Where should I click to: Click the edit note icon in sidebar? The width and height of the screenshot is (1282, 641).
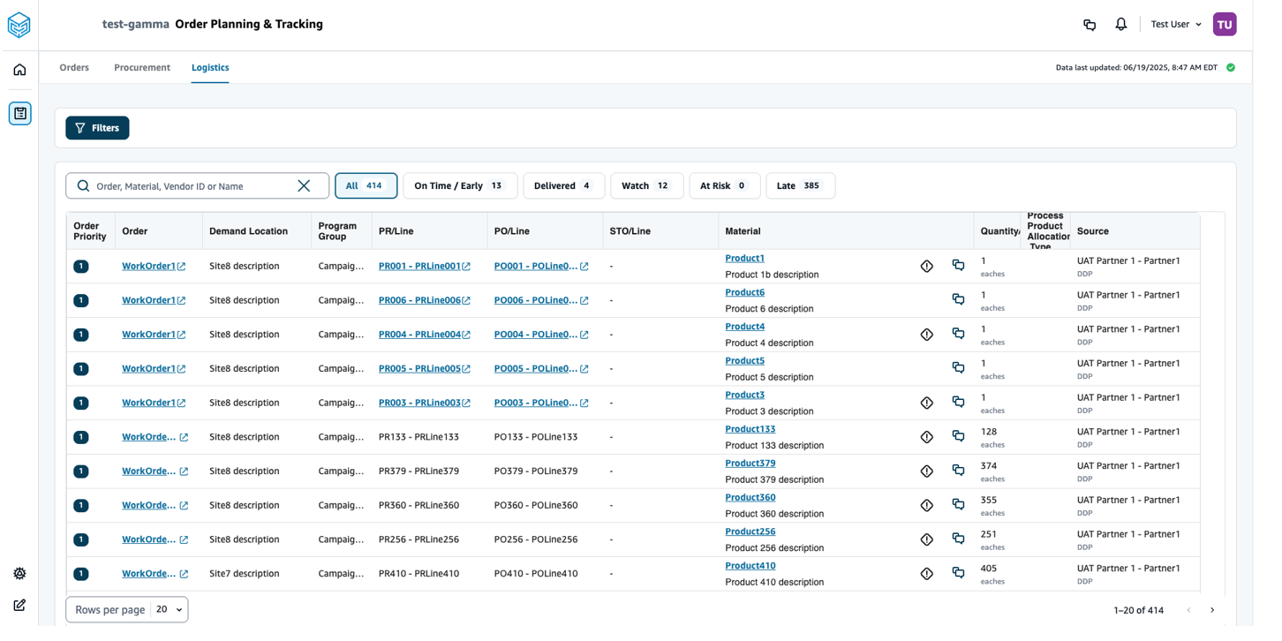(x=19, y=605)
